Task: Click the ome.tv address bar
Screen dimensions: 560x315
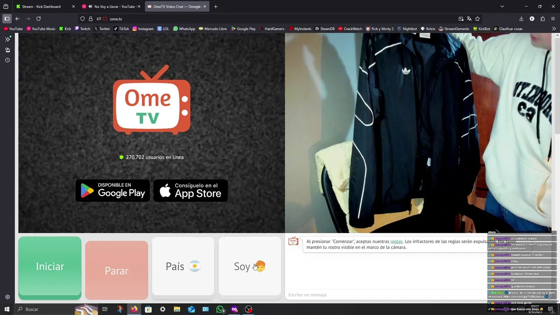Action: point(280,19)
